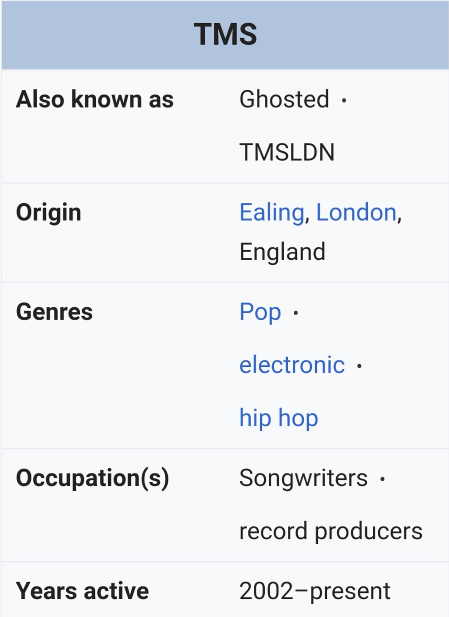Click the Songwriters text
Screen dimensions: 449x617
(303, 479)
